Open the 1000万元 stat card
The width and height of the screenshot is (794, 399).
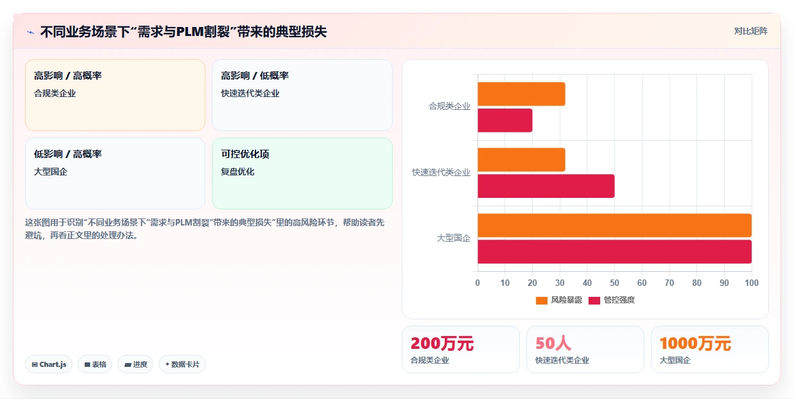click(710, 350)
